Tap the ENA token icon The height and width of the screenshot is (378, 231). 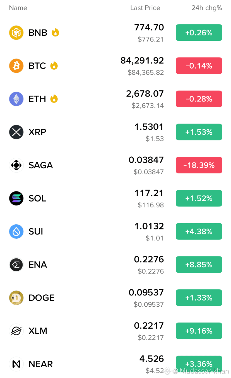pos(16,265)
